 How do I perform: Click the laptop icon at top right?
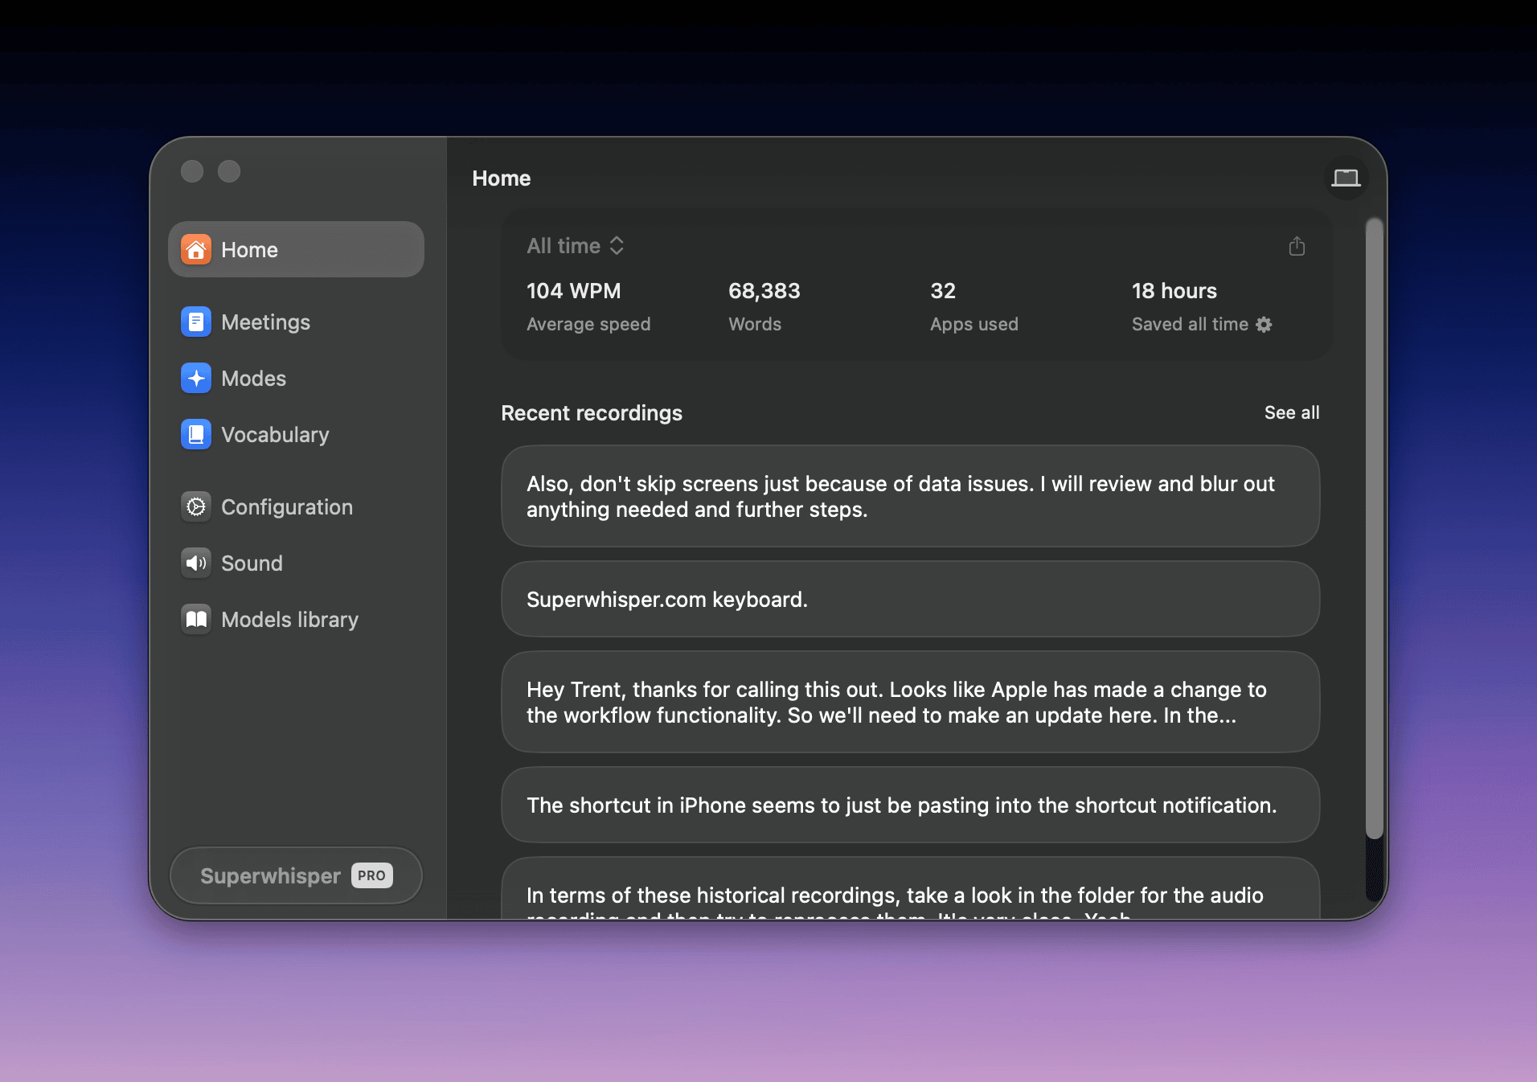[x=1346, y=178]
